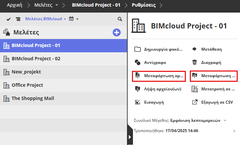The width and height of the screenshot is (240, 145).
Task: Click the Λήψη αρχείου(ων) action label
Action: [x=163, y=89]
